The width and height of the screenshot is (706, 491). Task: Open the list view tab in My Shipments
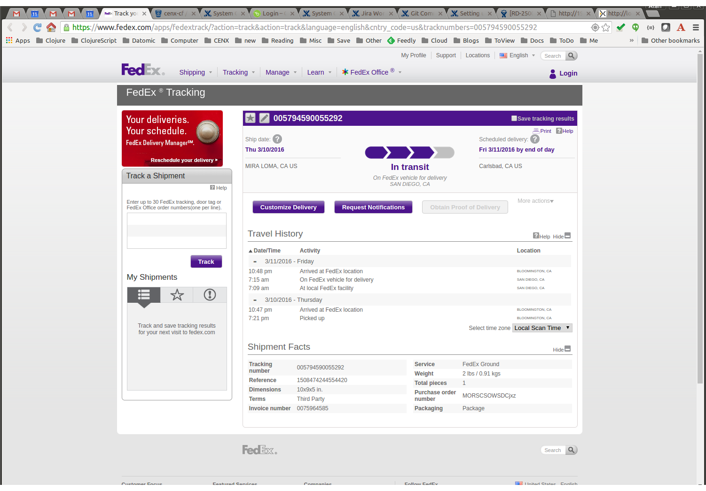point(144,295)
